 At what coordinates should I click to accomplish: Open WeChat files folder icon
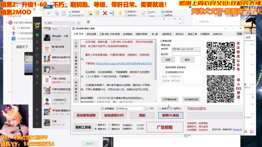pos(37,55)
